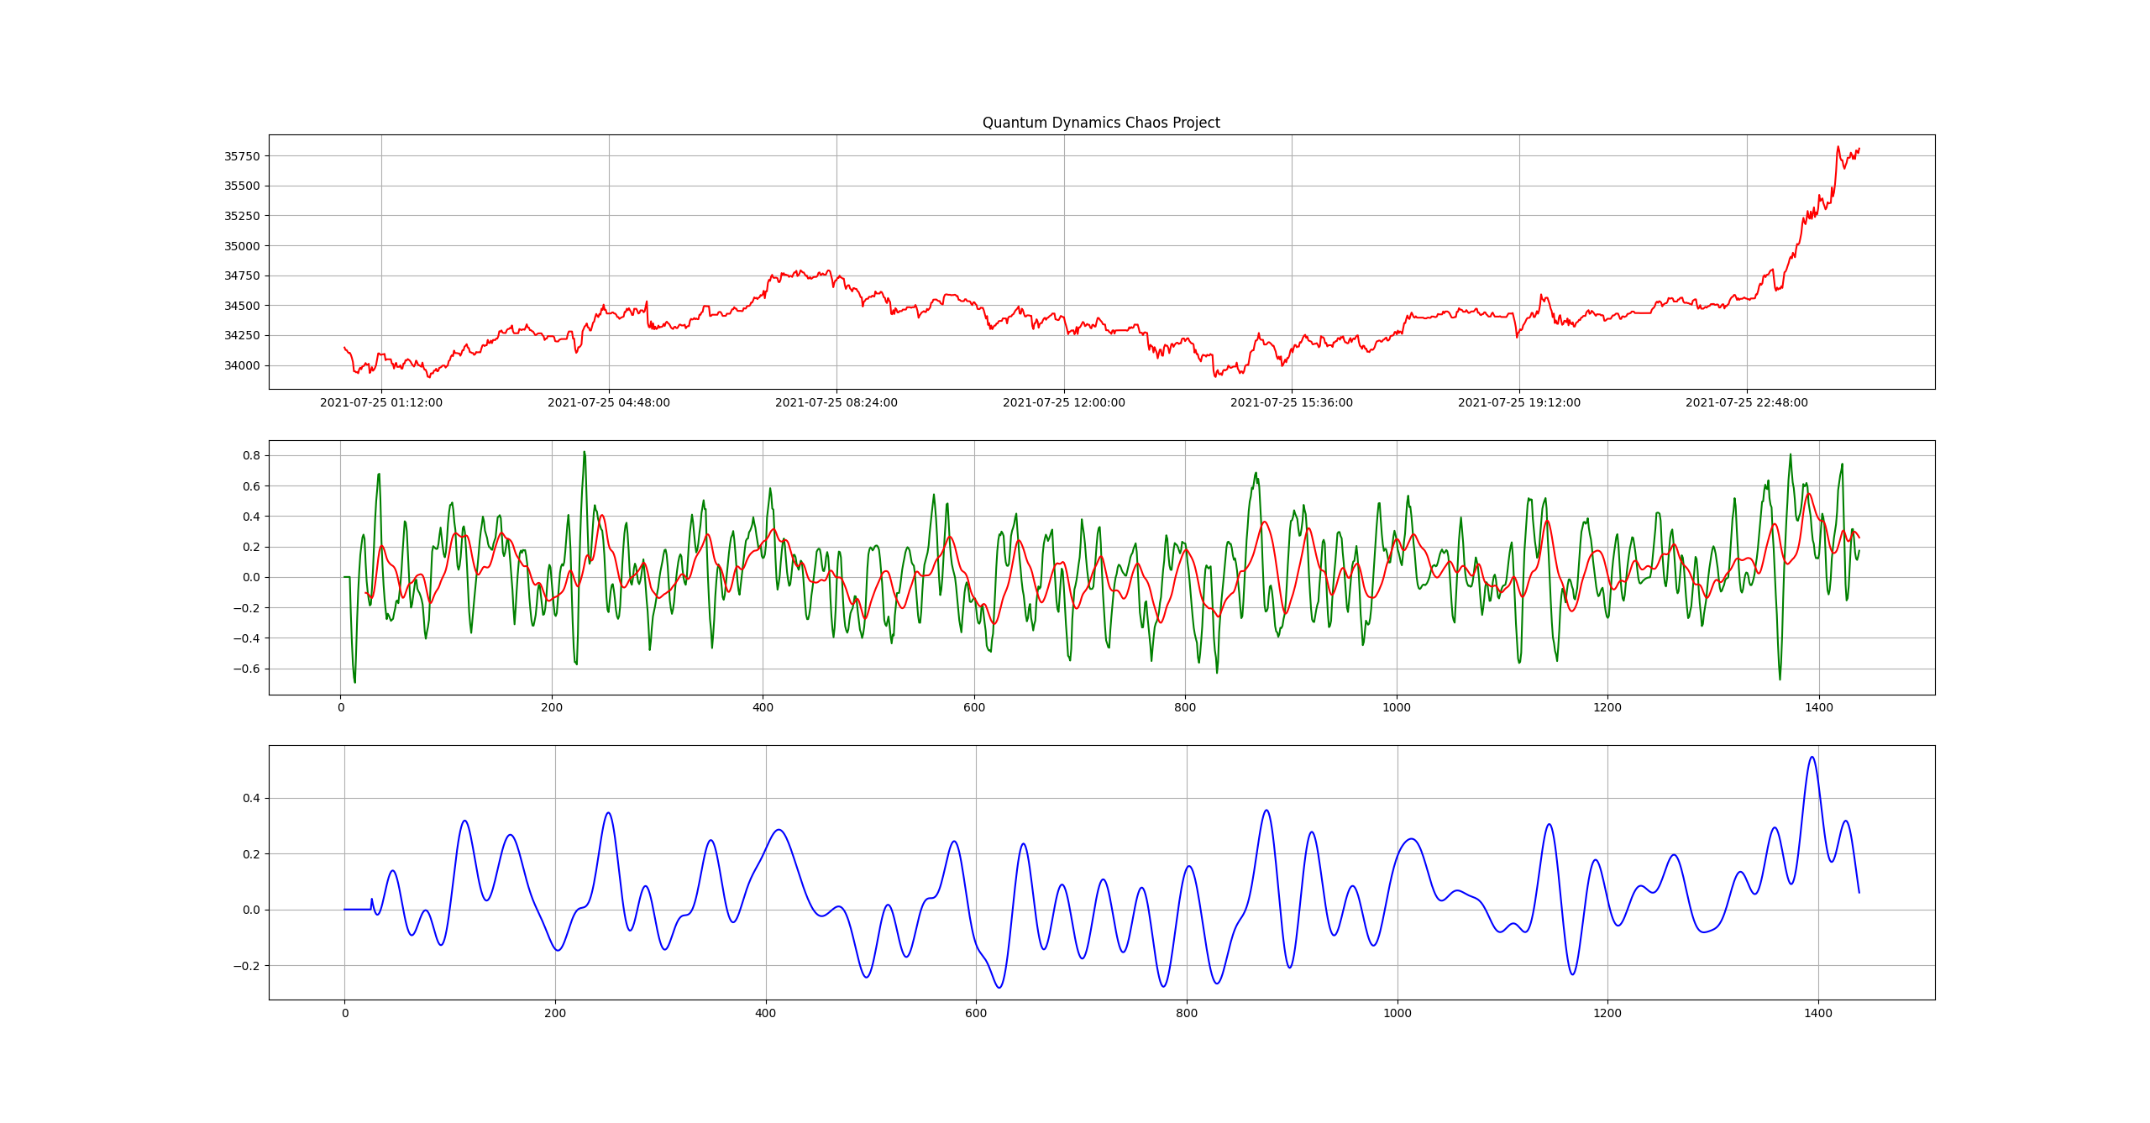The height and width of the screenshot is (1123, 2150).
Task: Select the '2021-07-25 19:12:00' time label
Action: tap(1519, 402)
